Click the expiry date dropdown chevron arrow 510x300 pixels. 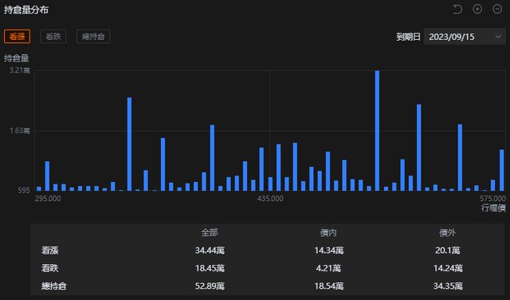click(x=498, y=37)
